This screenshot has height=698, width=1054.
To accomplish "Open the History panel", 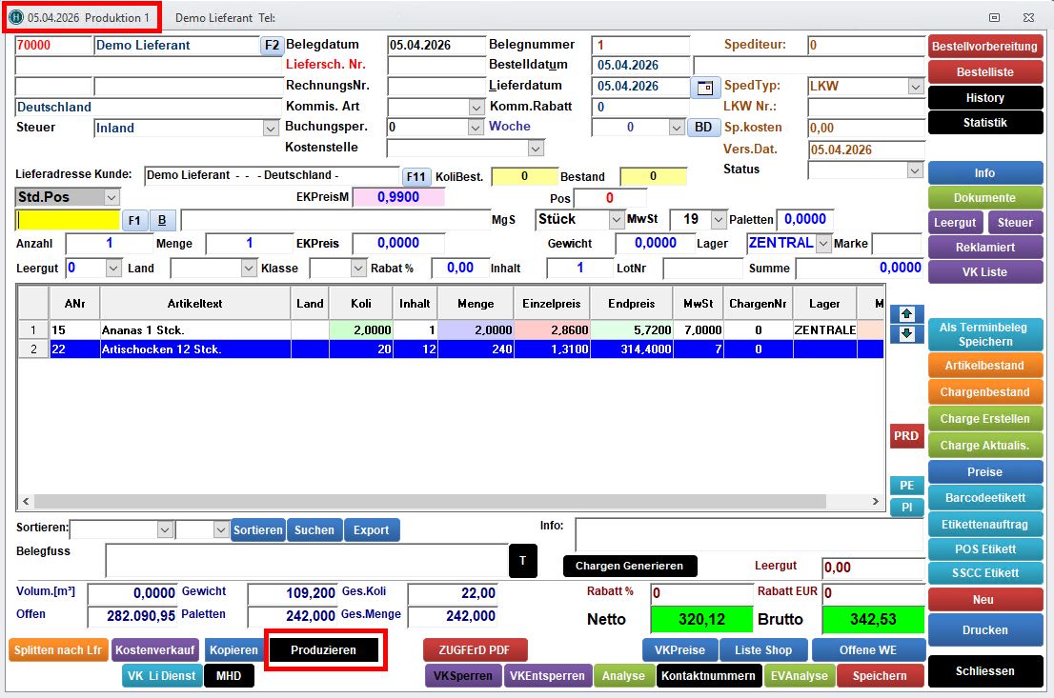I will [x=984, y=98].
